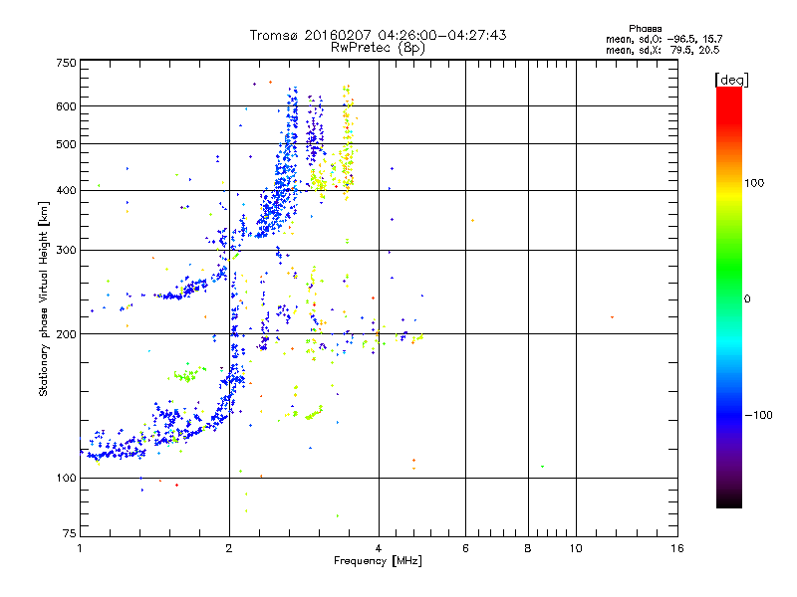The image size is (797, 597).
Task: Click the y-axis tick label '300'
Action: tap(67, 251)
